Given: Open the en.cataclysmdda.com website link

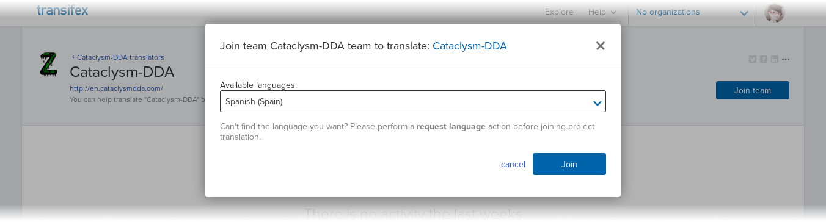Looking at the screenshot, I should click(x=116, y=88).
